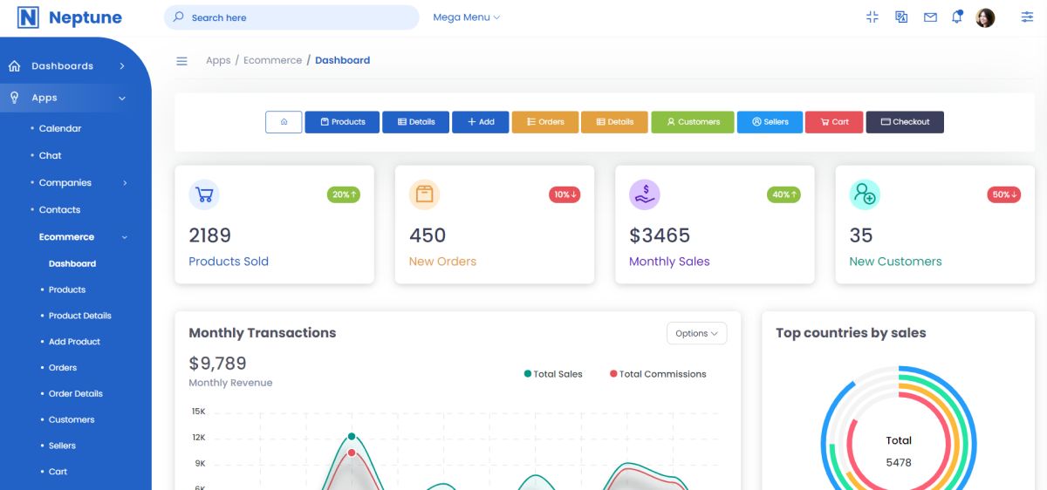Viewport: 1047px width, 490px height.
Task: Toggle the Total Sales legend series
Action: [553, 374]
